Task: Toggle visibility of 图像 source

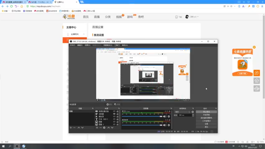Action: [114, 122]
